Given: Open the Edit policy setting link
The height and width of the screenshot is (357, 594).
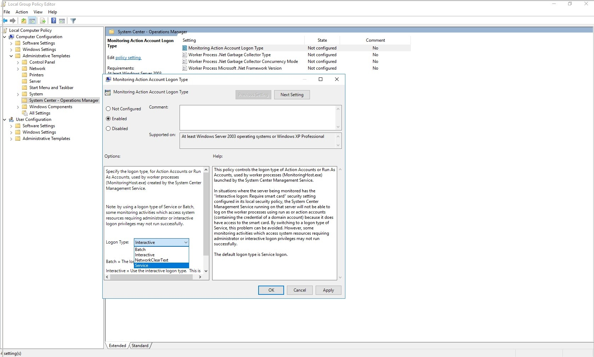Looking at the screenshot, I should (128, 57).
